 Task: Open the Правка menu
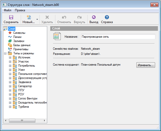click(20, 10)
